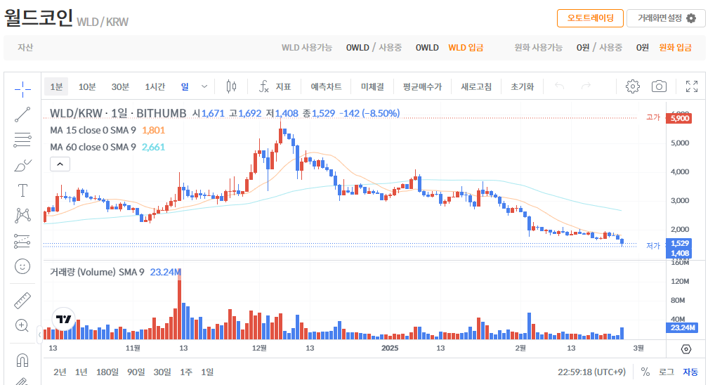This screenshot has height=385, width=715.
Task: Select the brush drawing tool
Action: click(22, 165)
